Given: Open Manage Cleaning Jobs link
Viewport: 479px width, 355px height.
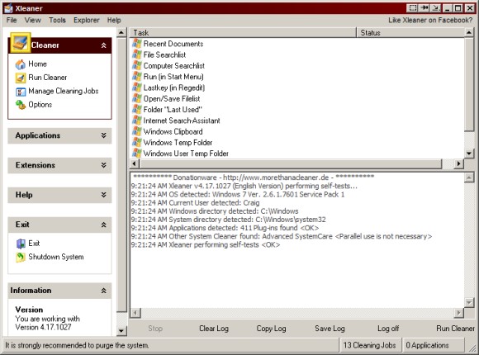Looking at the screenshot, I should click(x=64, y=91).
